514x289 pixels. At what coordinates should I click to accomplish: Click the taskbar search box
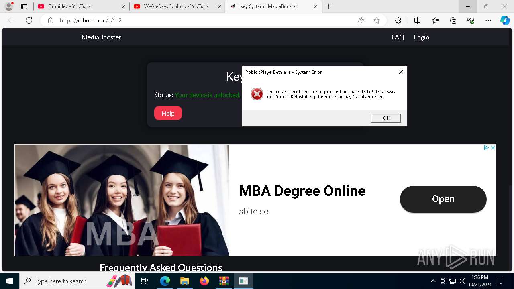tap(78, 281)
